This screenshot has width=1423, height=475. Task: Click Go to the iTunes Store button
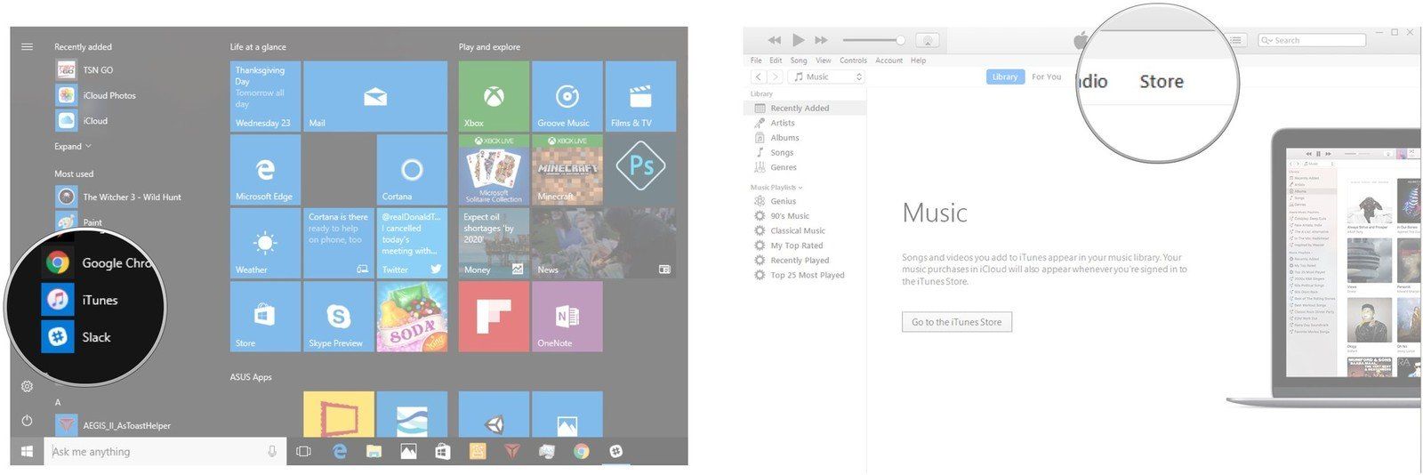point(956,322)
